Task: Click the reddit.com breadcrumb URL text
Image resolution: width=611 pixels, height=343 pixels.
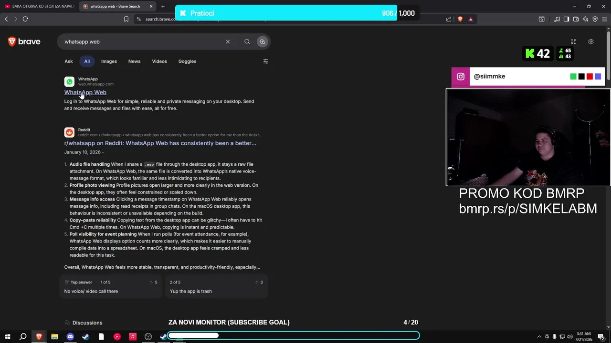Action: (170, 135)
